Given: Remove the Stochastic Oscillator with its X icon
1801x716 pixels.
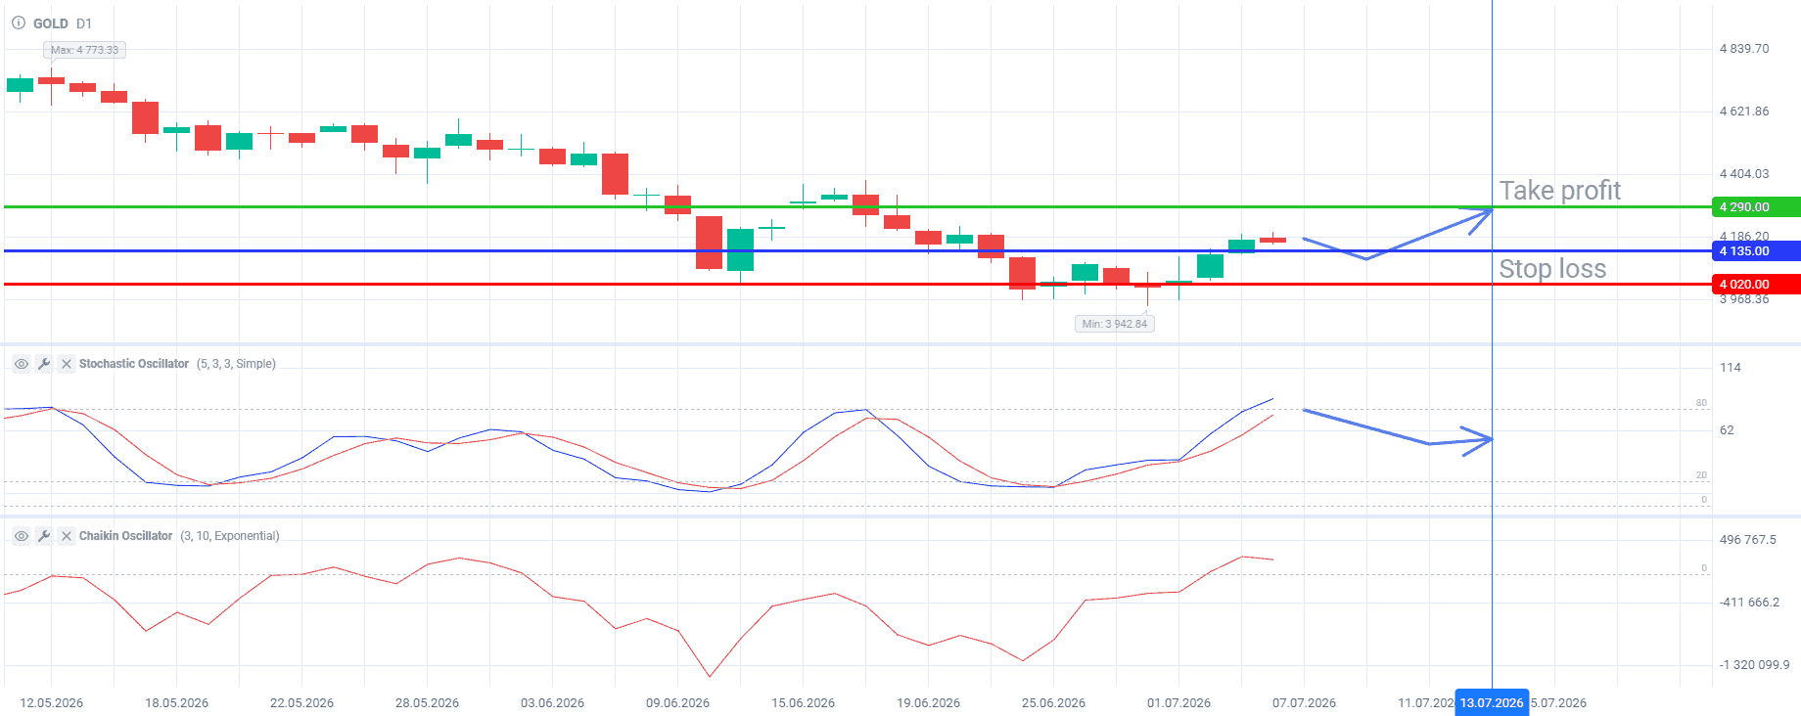Looking at the screenshot, I should pyautogui.click(x=67, y=364).
